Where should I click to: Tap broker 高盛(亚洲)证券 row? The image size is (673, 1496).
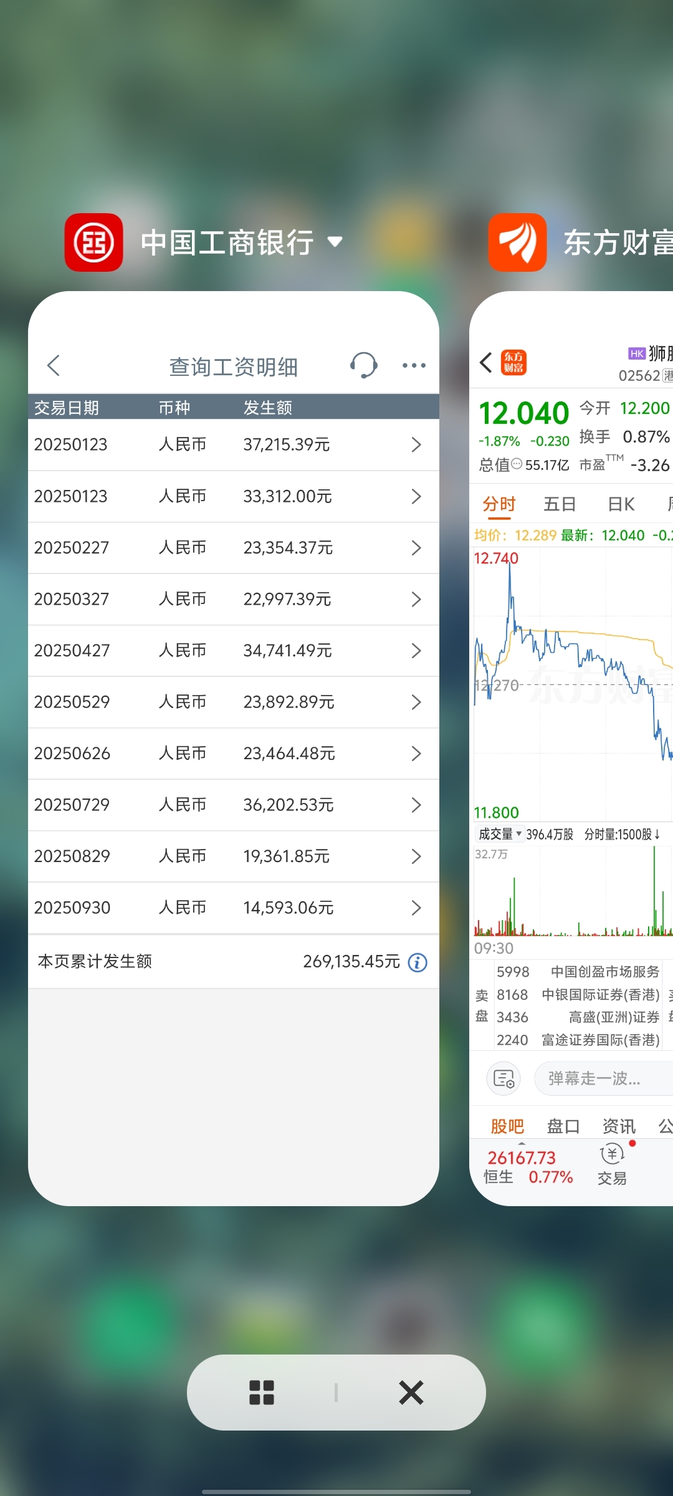[x=578, y=1017]
